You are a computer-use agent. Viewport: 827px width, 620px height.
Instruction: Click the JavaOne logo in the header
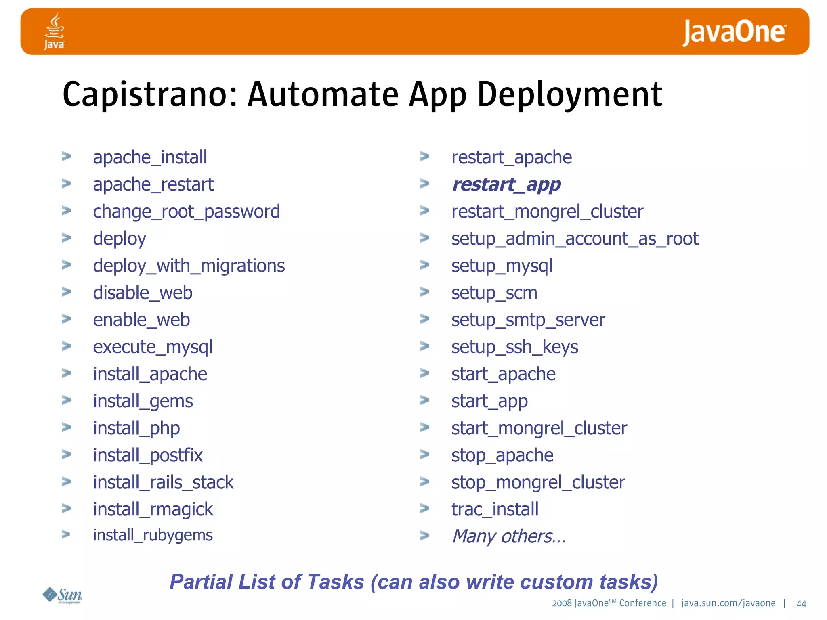734,32
